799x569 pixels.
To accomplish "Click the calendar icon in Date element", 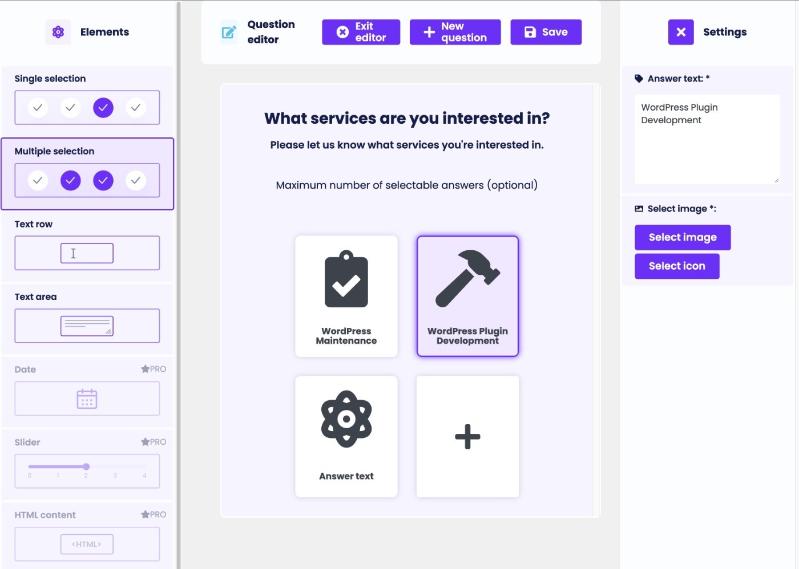I will point(87,399).
